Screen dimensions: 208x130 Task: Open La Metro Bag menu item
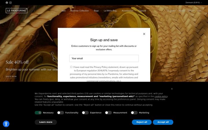(x=110, y=11)
